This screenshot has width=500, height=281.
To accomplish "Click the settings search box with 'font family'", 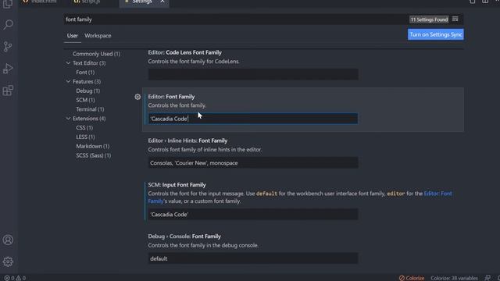I will click(x=236, y=20).
